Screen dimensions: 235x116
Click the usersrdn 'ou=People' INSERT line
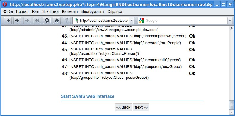click(125, 43)
